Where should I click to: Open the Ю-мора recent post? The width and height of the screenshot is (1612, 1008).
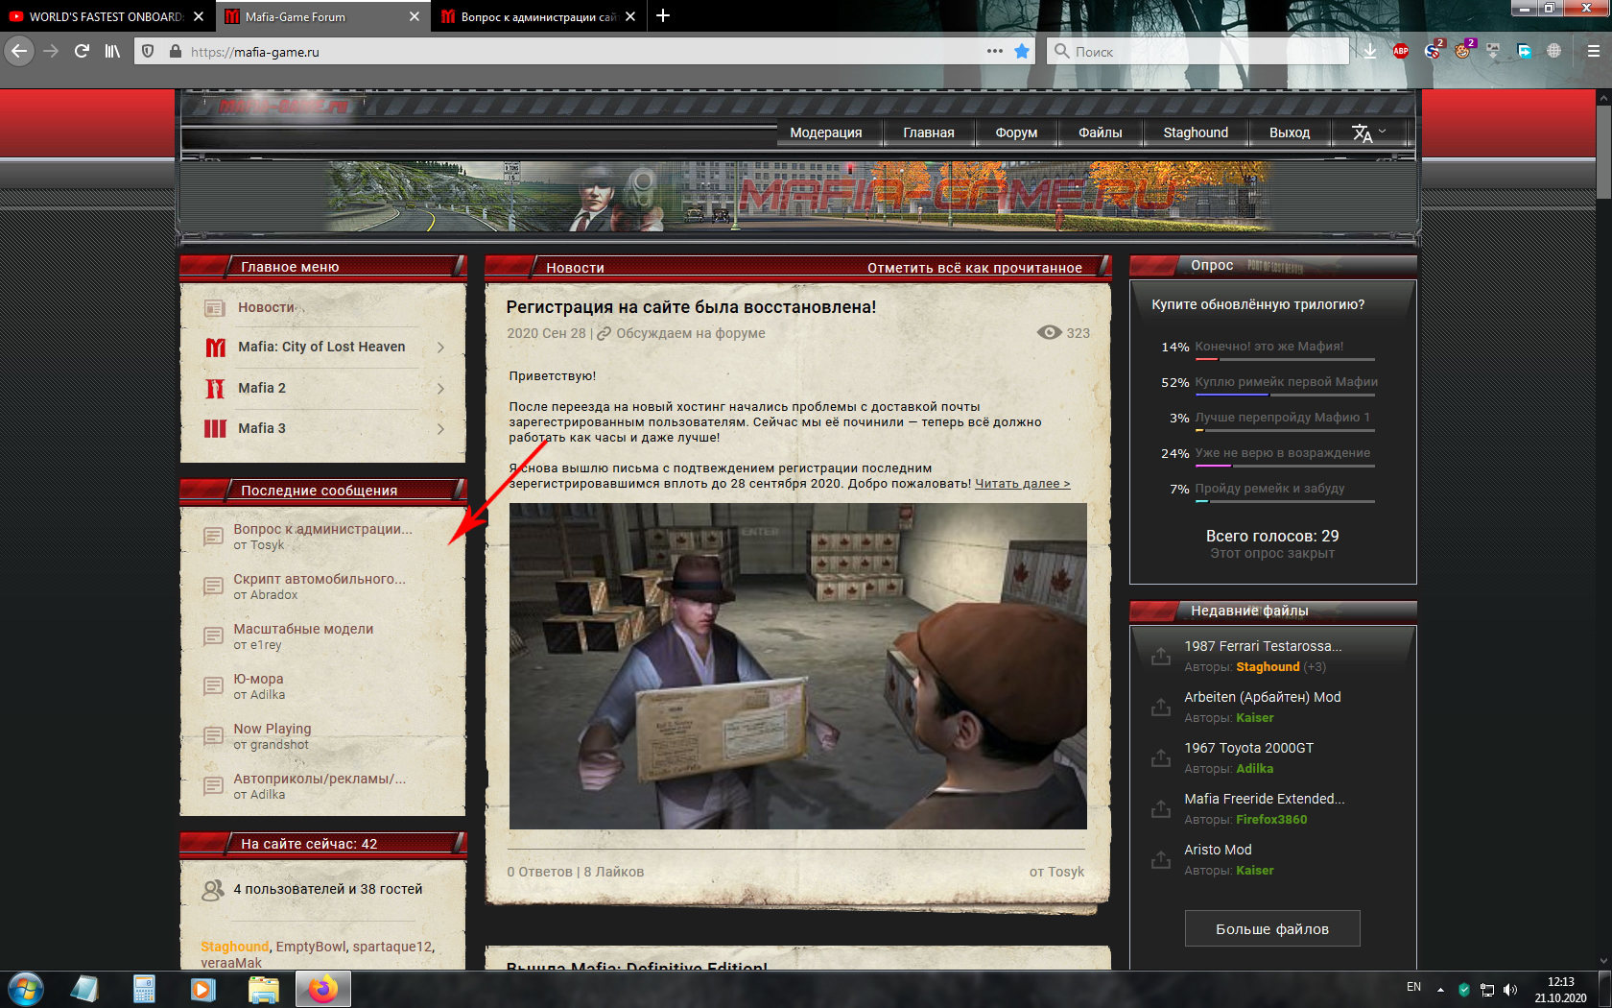258,679
